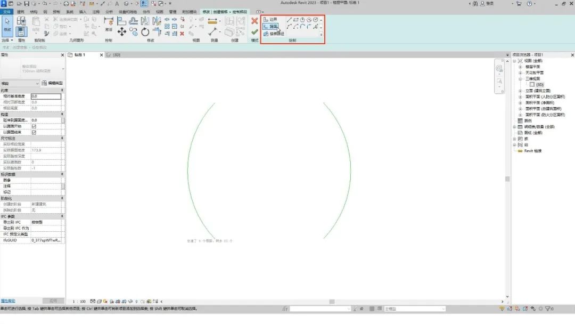The height and width of the screenshot is (324, 575).
Task: Click the 编辑类型 edit type button
Action: pyautogui.click(x=52, y=83)
